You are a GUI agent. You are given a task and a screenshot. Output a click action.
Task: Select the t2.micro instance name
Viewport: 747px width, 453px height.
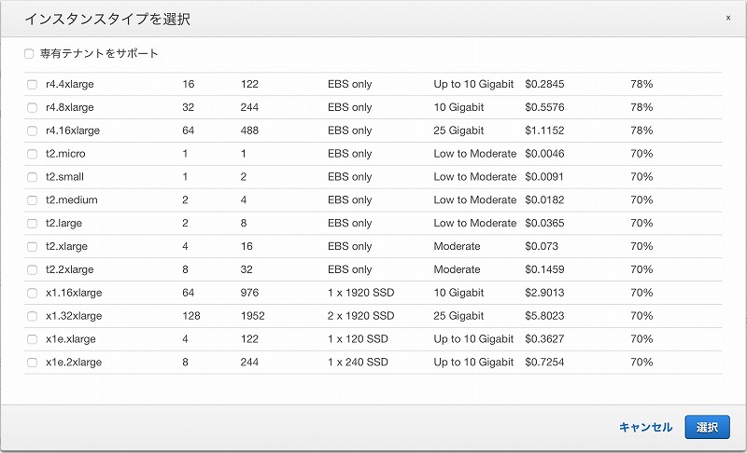65,154
